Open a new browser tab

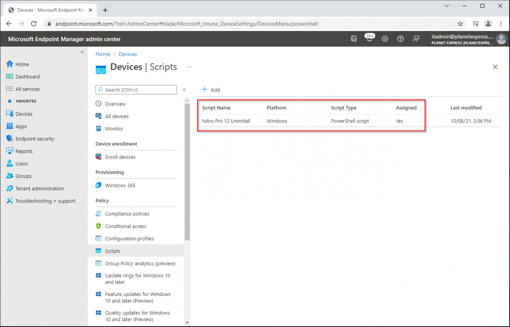pos(105,10)
